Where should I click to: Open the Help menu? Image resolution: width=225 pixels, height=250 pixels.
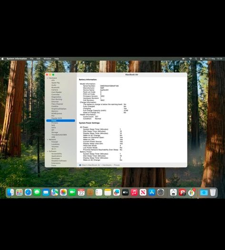tap(57, 59)
